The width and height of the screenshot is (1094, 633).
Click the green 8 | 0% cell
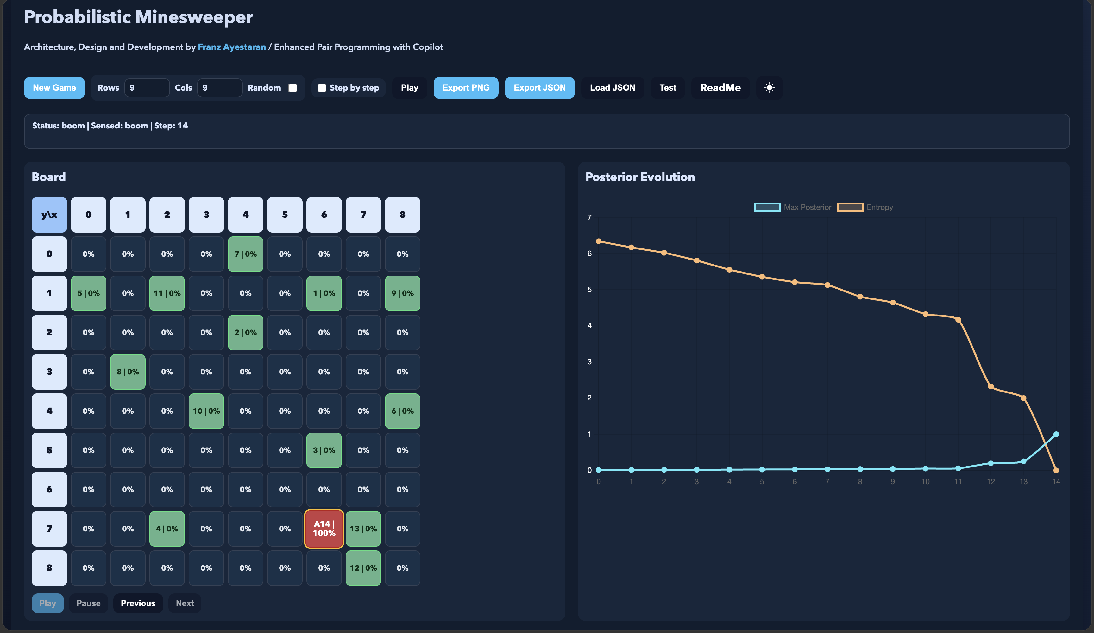coord(128,372)
